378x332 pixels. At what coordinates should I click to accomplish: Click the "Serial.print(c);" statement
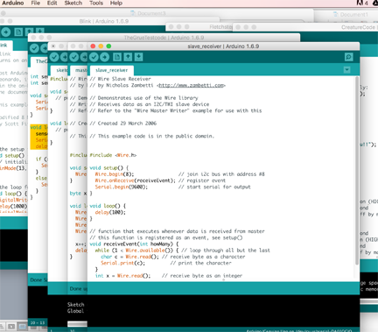[122, 263]
